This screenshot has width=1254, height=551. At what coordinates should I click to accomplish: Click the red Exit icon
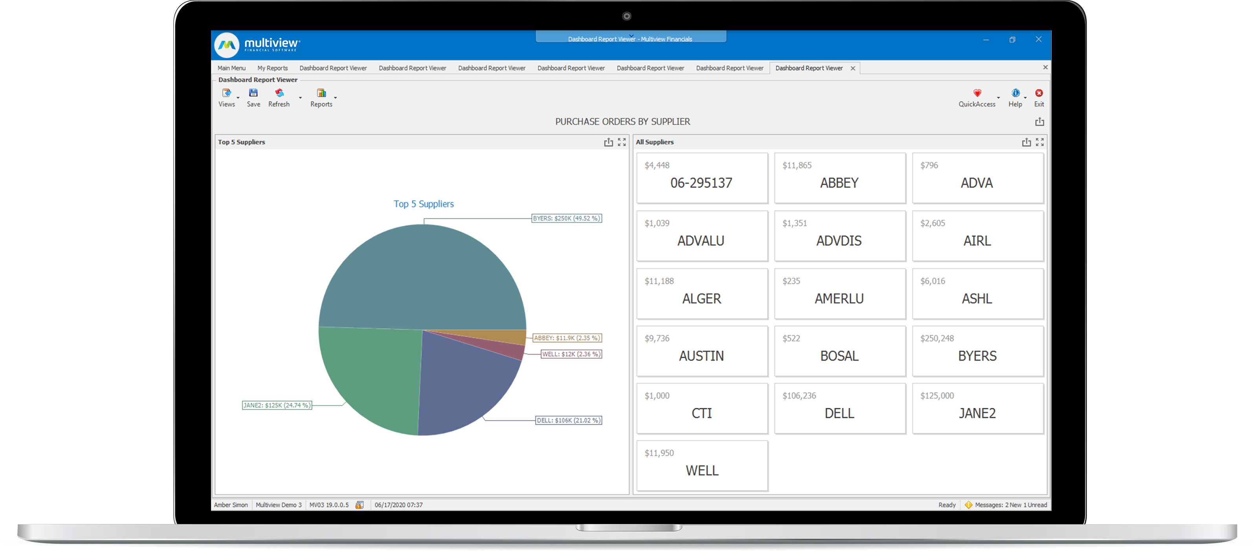click(1039, 93)
